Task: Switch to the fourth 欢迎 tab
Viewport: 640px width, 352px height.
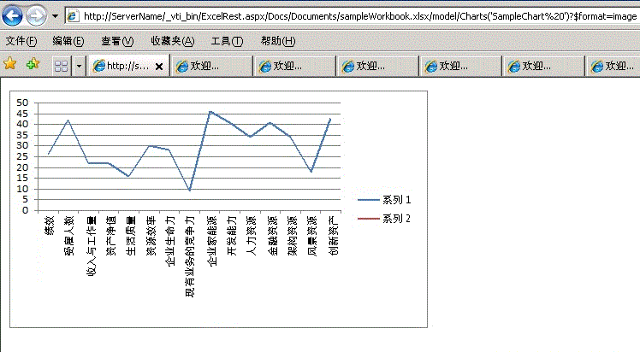Action: (x=461, y=66)
